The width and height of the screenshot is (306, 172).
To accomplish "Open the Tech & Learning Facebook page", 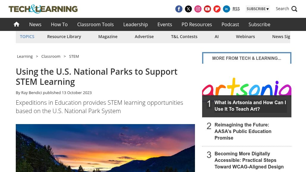I will (x=179, y=9).
